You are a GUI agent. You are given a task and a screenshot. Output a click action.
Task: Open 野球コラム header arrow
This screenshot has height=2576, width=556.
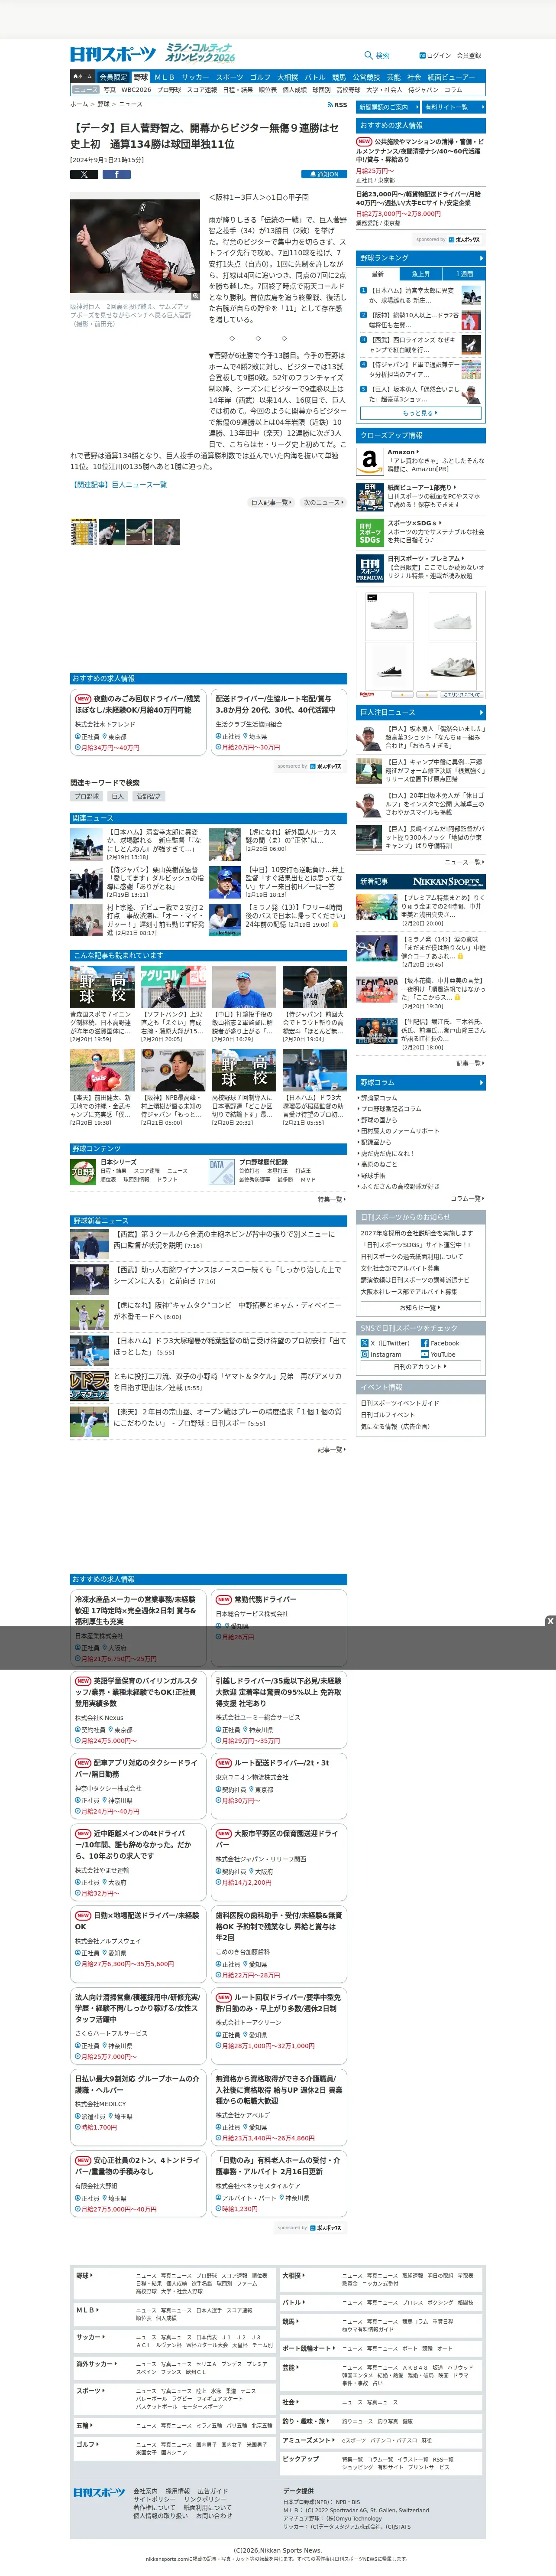[480, 1083]
